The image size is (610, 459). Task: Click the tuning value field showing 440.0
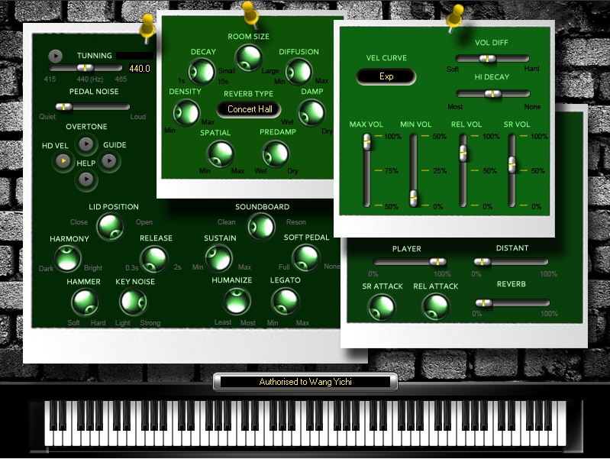139,68
